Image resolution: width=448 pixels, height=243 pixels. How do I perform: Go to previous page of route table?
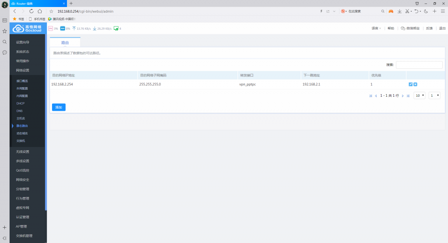(376, 96)
